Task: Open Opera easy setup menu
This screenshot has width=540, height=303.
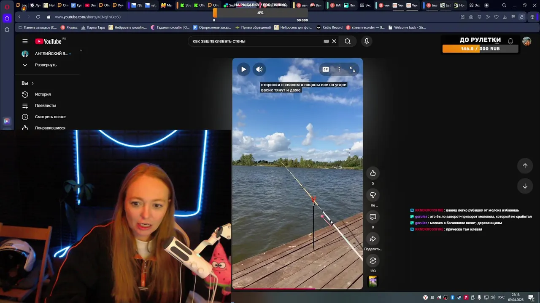Action: 513,17
